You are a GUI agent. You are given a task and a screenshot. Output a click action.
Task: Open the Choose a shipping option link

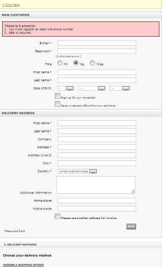pyautogui.click(x=24, y=265)
